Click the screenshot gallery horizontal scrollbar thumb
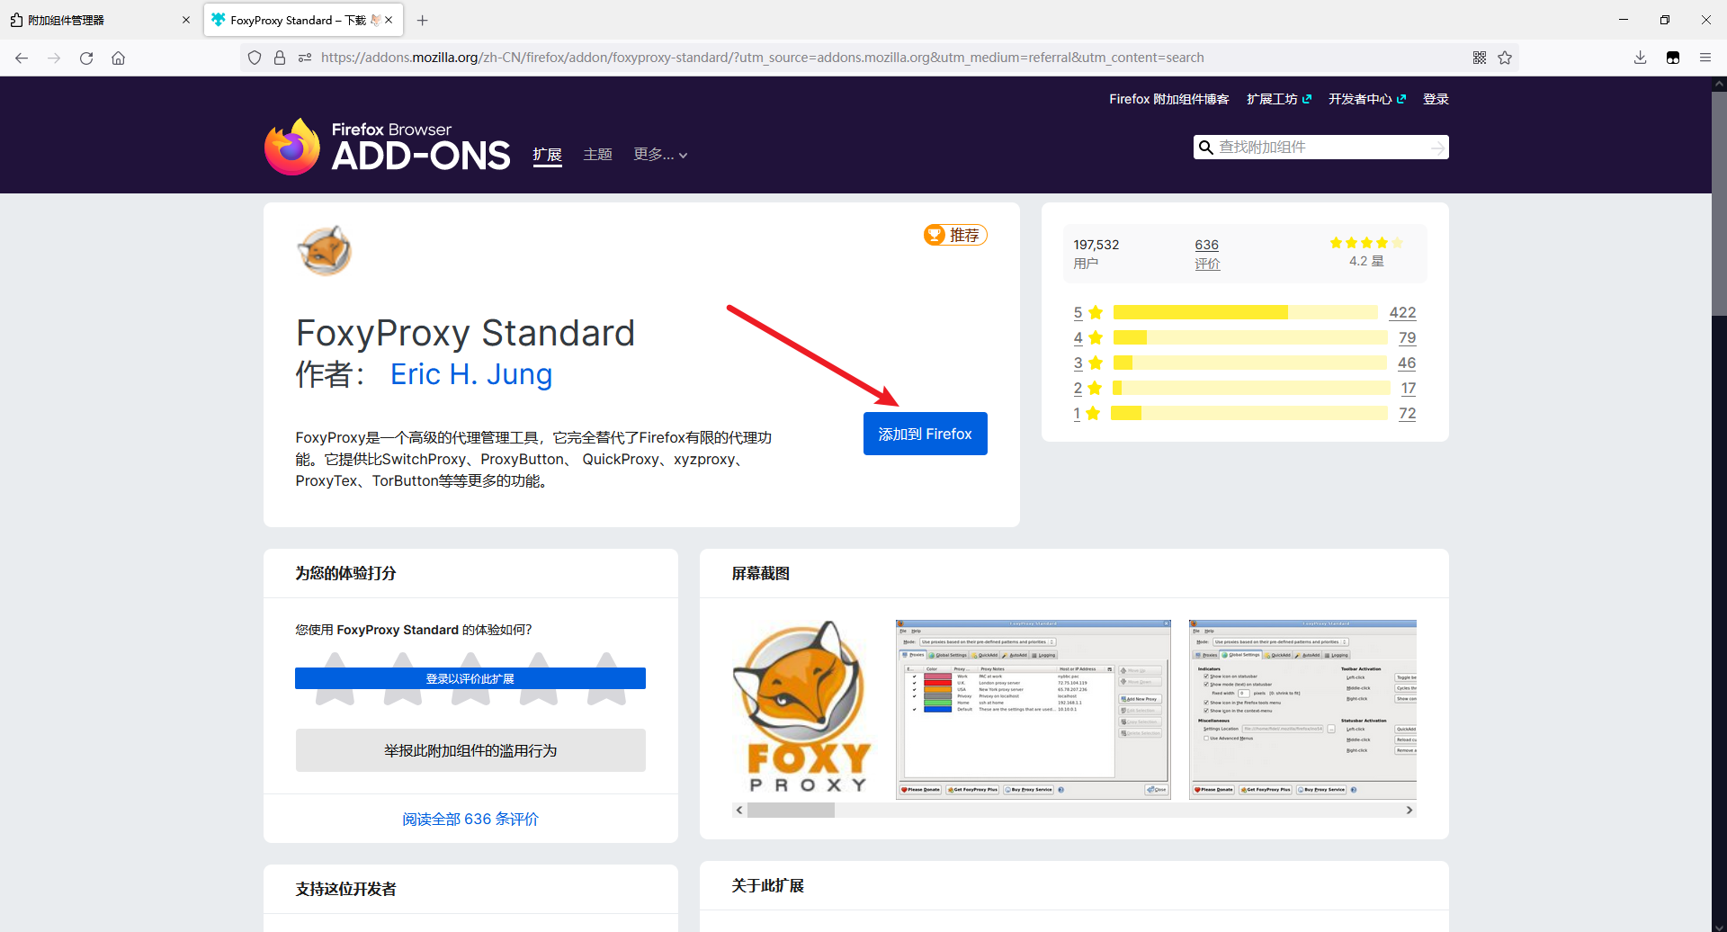The image size is (1727, 932). coord(791,811)
